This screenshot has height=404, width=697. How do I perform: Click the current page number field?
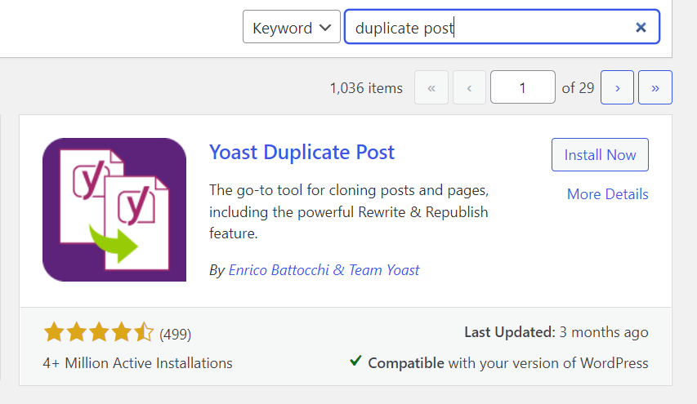[x=523, y=87]
